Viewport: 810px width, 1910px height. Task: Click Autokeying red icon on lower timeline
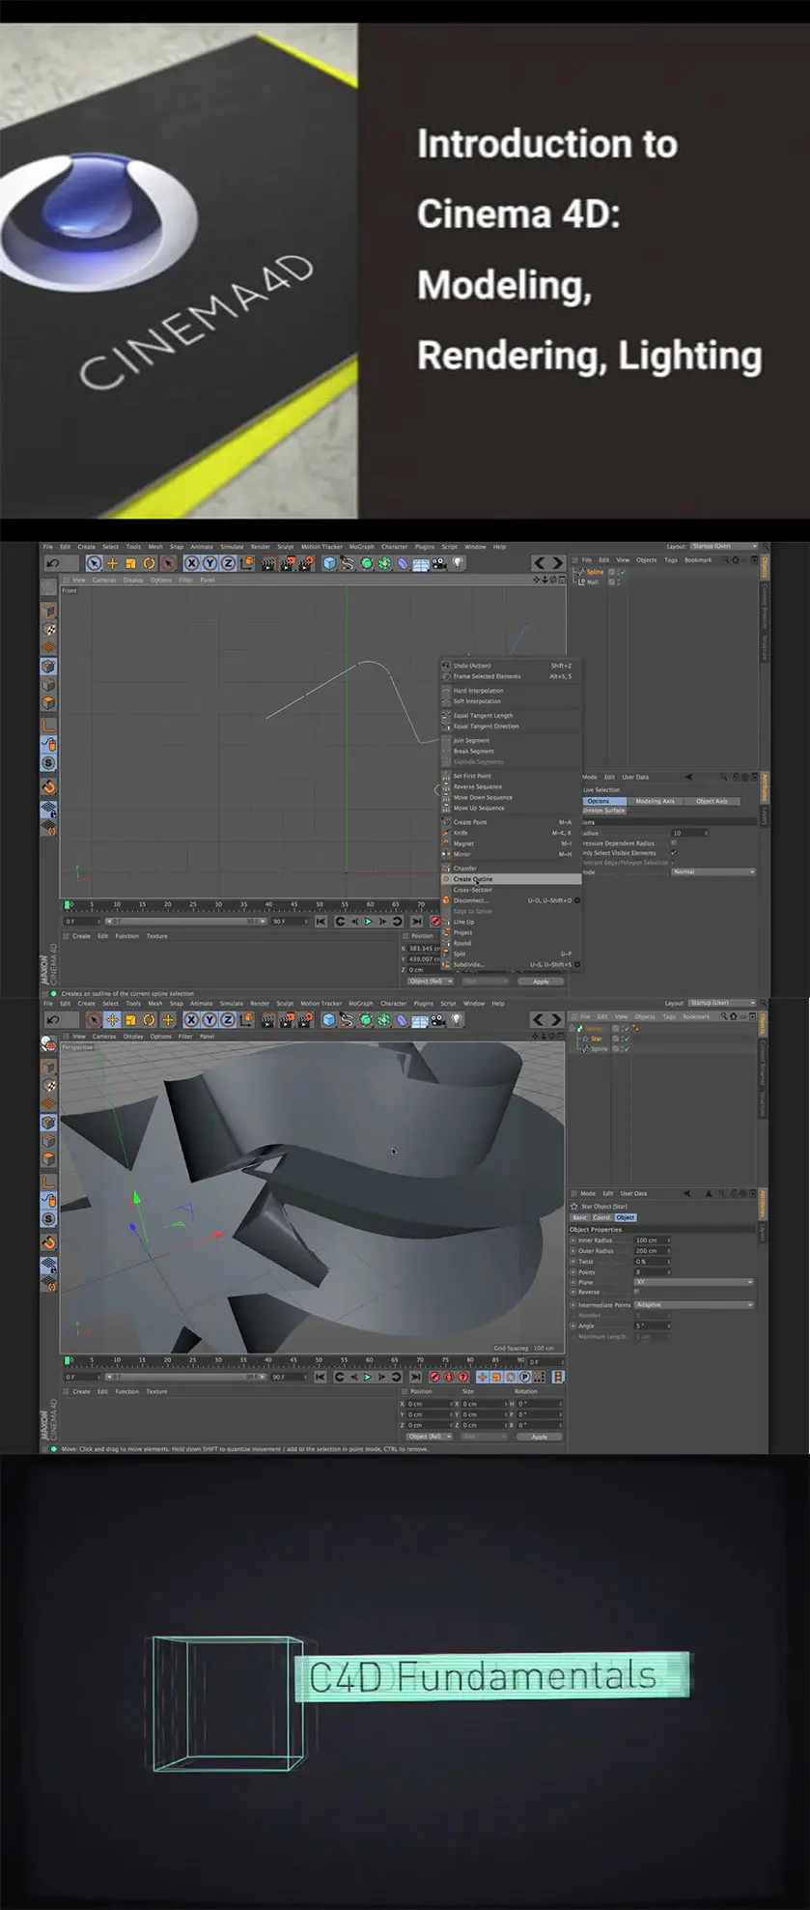point(449,1377)
